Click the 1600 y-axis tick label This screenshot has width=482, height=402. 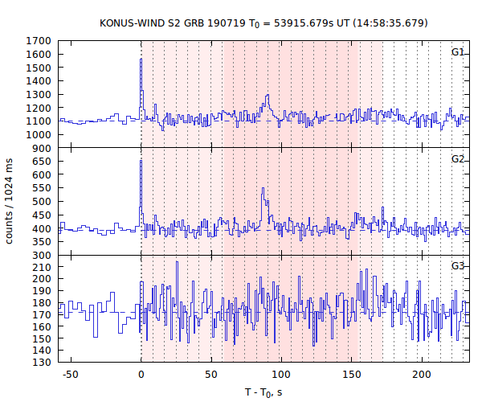tap(38, 54)
